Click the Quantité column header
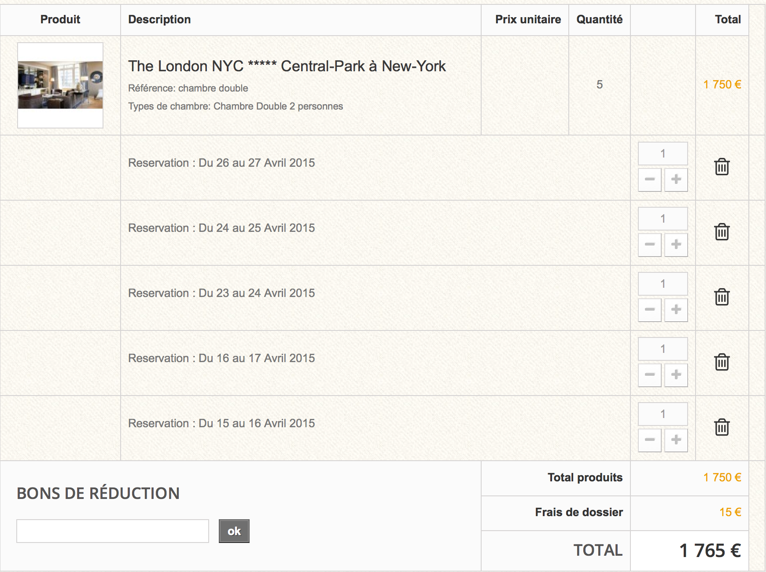Image resolution: width=766 pixels, height=572 pixels. tap(600, 19)
